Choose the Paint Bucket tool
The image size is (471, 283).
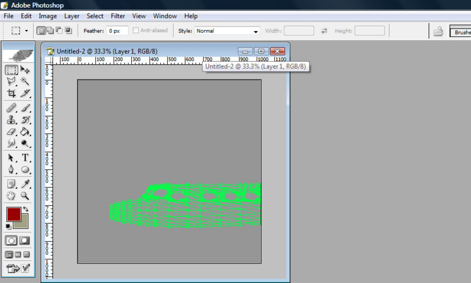pos(25,131)
